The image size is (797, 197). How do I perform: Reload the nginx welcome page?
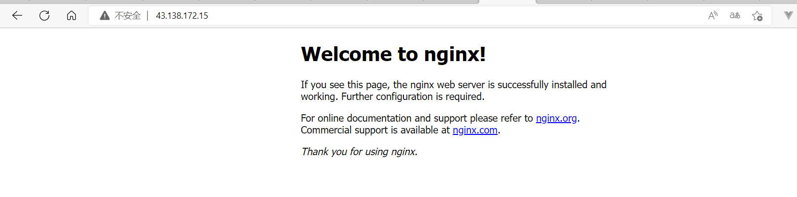(x=44, y=16)
